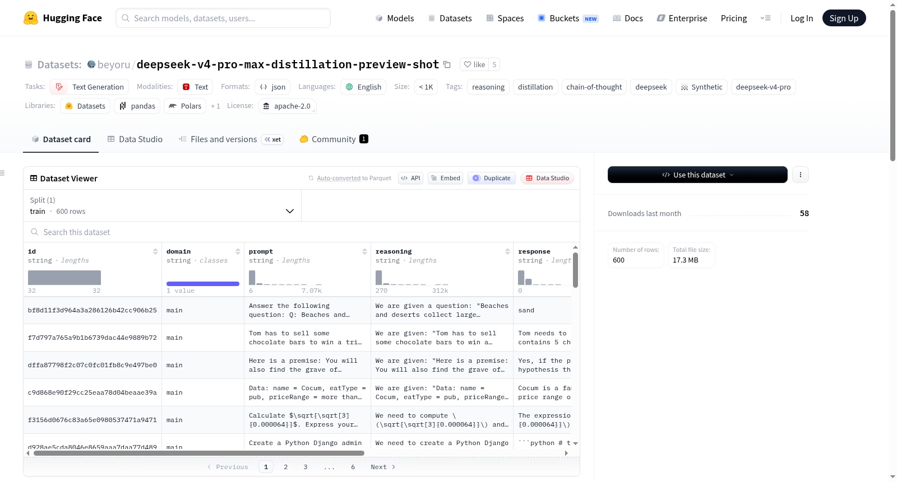
Task: Open the Datasets nav item
Action: pos(450,18)
